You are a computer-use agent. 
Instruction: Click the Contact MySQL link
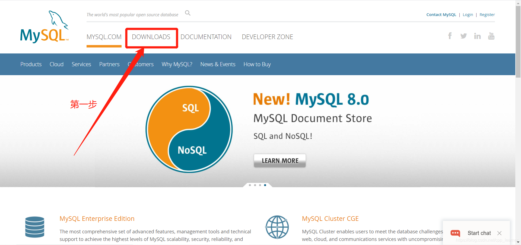(x=441, y=15)
